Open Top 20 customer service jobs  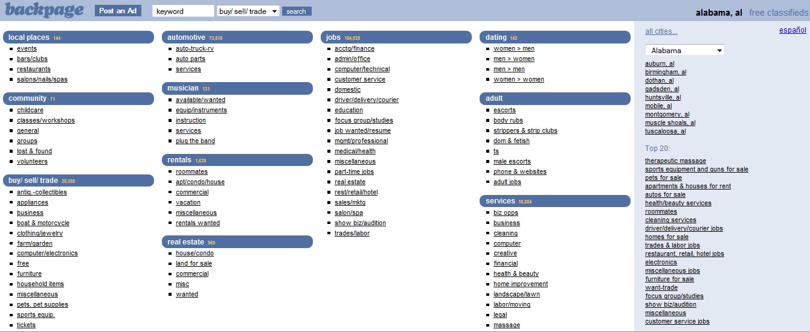677,322
